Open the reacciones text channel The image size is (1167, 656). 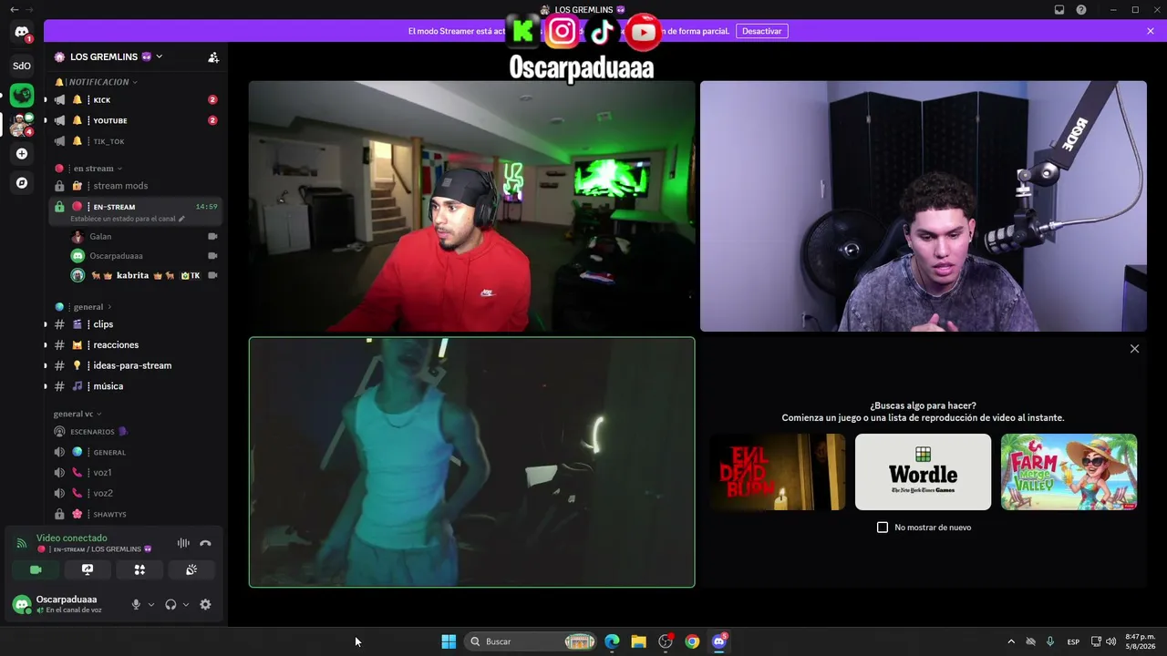coord(136,345)
